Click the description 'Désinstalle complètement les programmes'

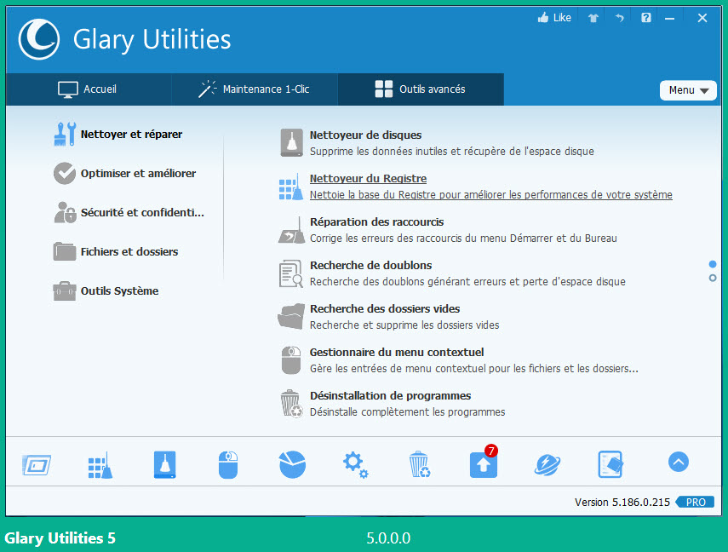click(407, 412)
